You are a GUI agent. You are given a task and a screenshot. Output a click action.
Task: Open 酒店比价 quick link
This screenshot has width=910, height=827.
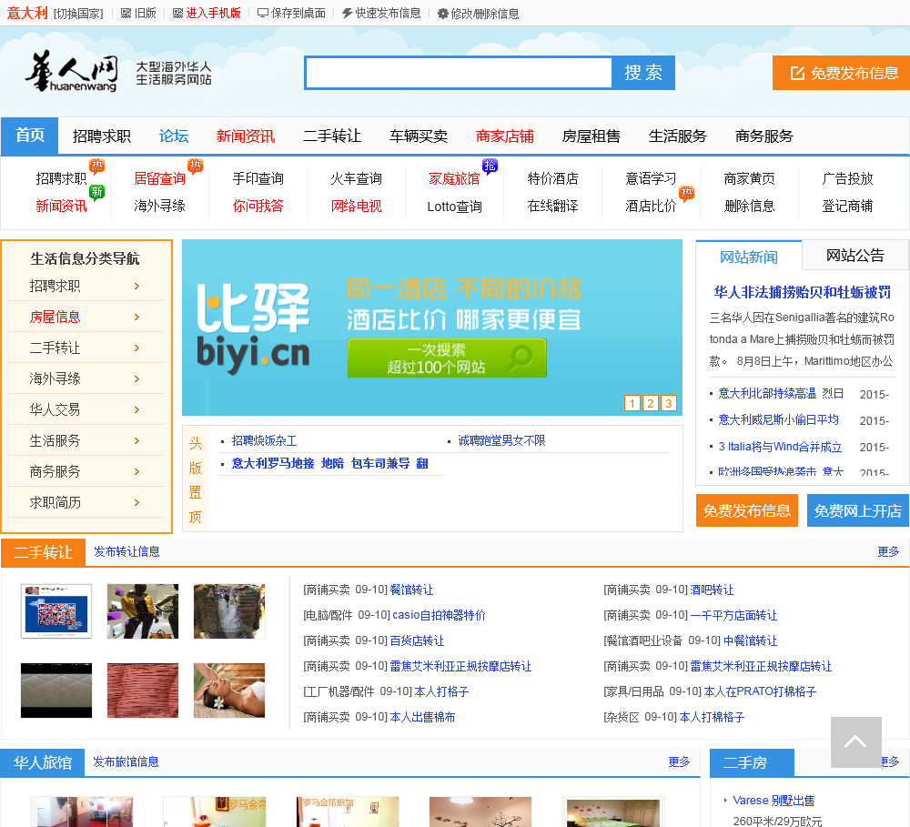pos(651,206)
